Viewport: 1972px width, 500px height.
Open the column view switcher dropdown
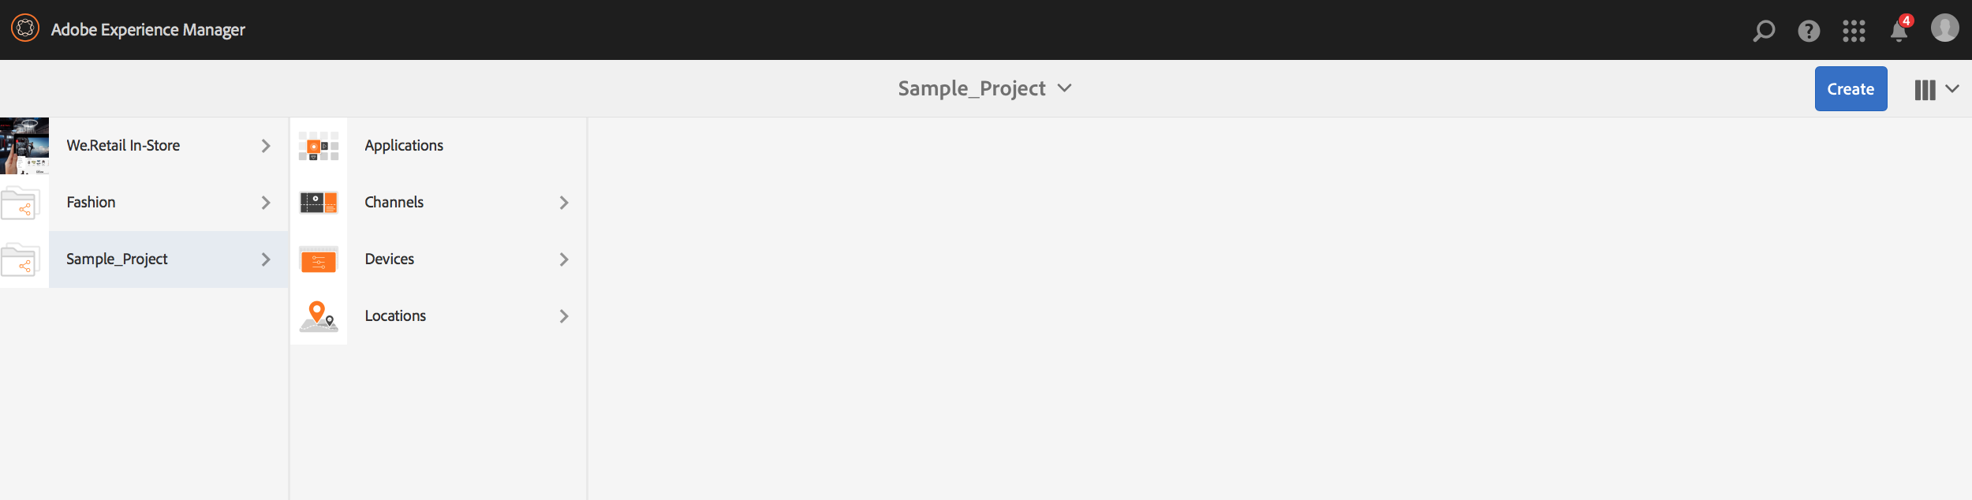[1936, 89]
